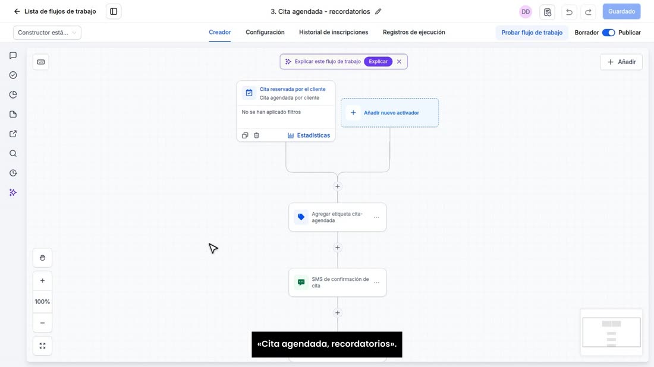Click the purple Explicar button
Screen dimensions: 654x367
click(x=378, y=62)
